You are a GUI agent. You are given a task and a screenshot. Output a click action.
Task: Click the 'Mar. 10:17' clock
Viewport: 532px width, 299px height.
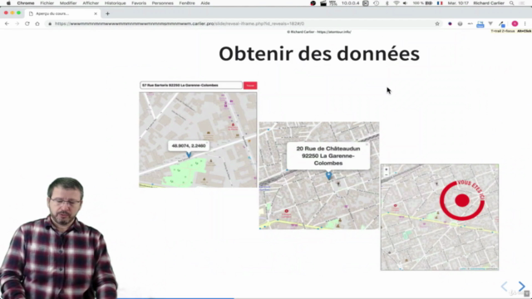pyautogui.click(x=458, y=3)
